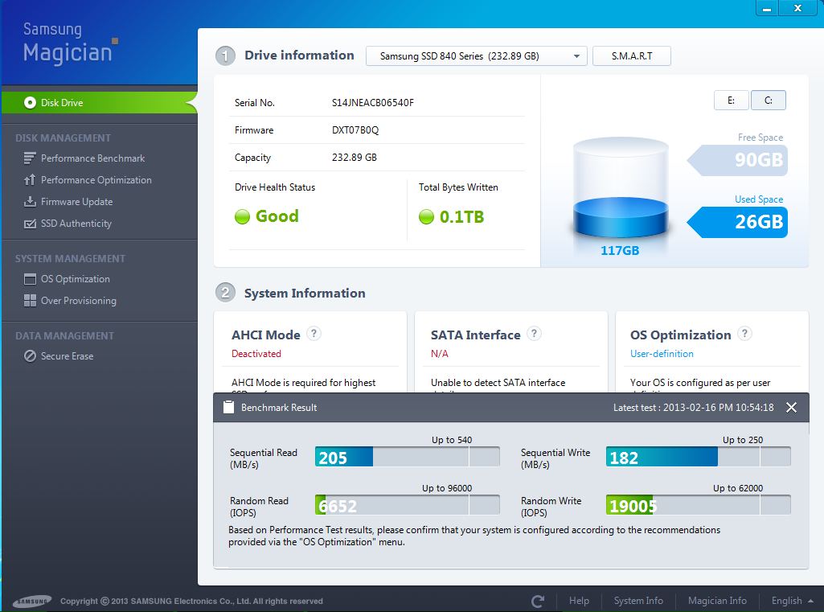The height and width of the screenshot is (612, 824).
Task: Click the Sequential Write 182 bar
Action: (x=698, y=456)
